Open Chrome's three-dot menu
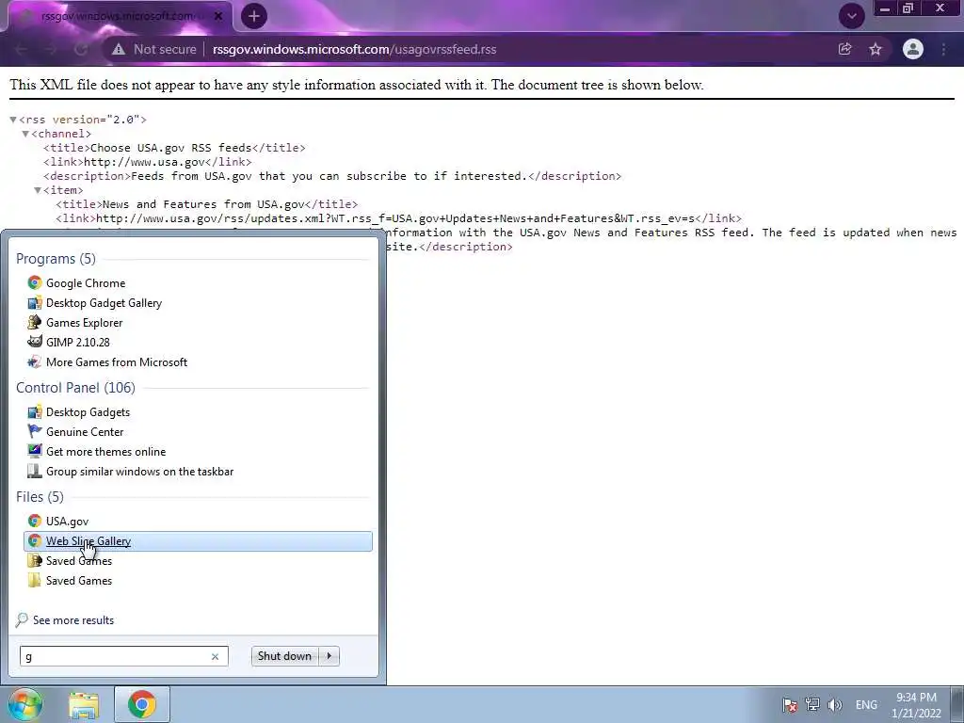The height and width of the screenshot is (723, 964). [x=943, y=49]
